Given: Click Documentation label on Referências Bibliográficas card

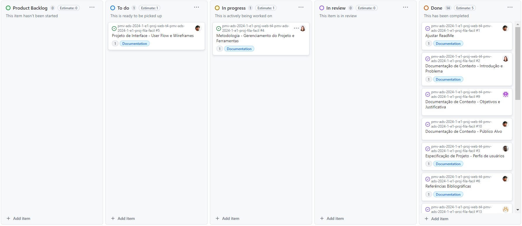Looking at the screenshot, I should pos(448,195).
